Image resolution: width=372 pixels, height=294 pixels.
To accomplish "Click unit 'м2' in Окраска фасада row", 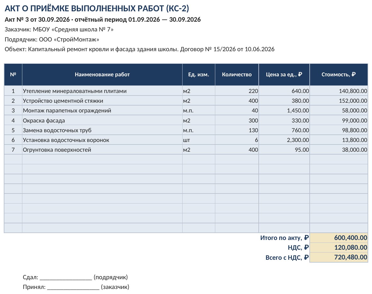I will pyautogui.click(x=199, y=120).
